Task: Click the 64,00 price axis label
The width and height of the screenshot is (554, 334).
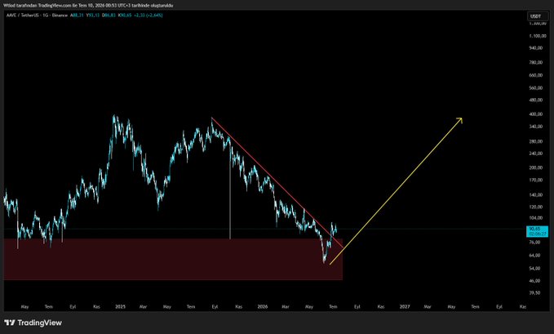Action: 535,255
